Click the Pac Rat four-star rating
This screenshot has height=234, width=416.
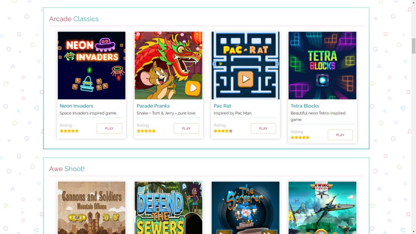pos(223,131)
